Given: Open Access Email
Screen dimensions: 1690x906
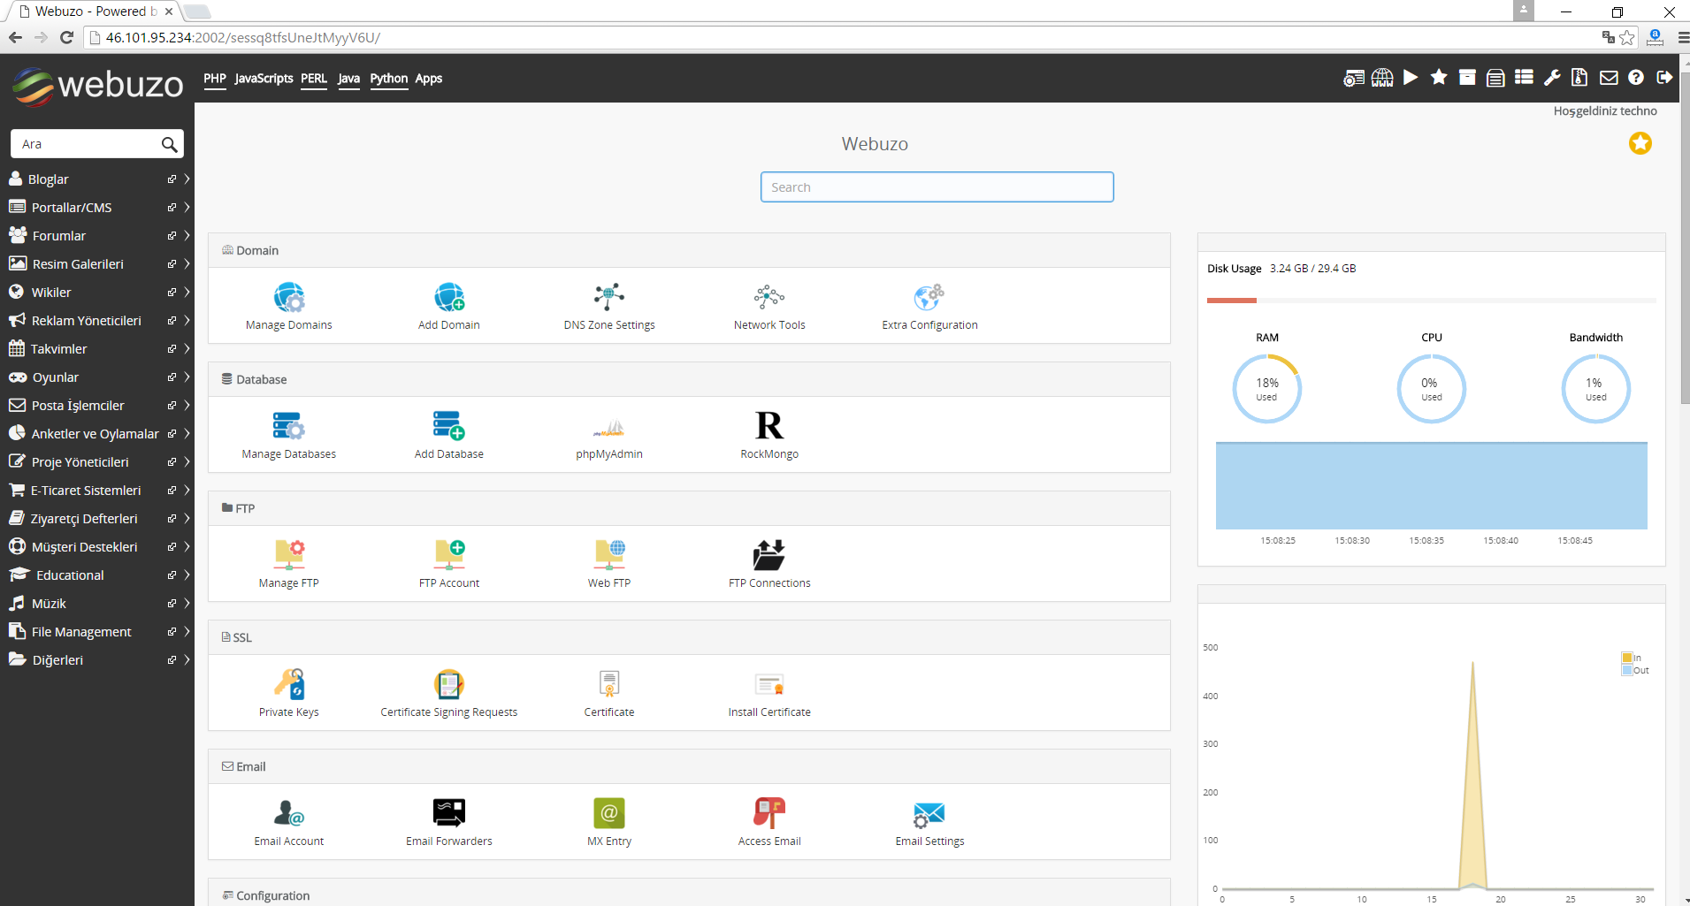Looking at the screenshot, I should click(769, 822).
